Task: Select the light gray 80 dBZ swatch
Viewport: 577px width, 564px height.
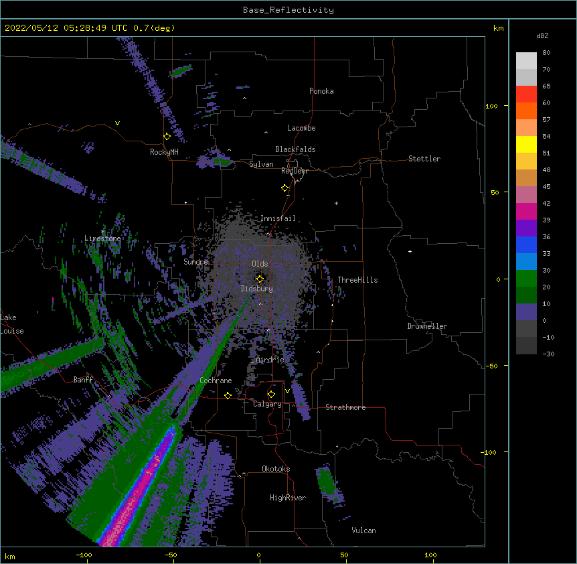Action: click(526, 61)
